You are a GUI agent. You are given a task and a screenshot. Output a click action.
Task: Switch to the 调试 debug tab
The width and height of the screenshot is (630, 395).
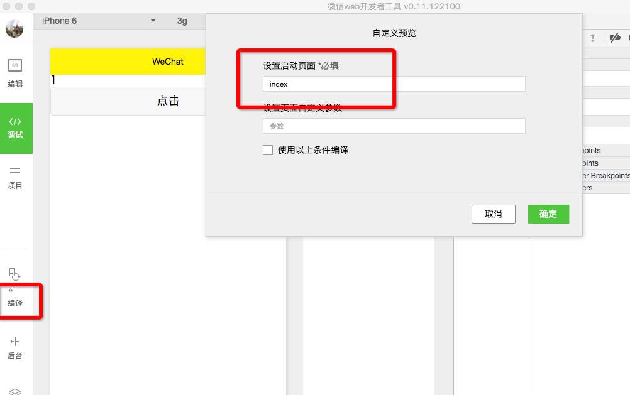(x=16, y=128)
